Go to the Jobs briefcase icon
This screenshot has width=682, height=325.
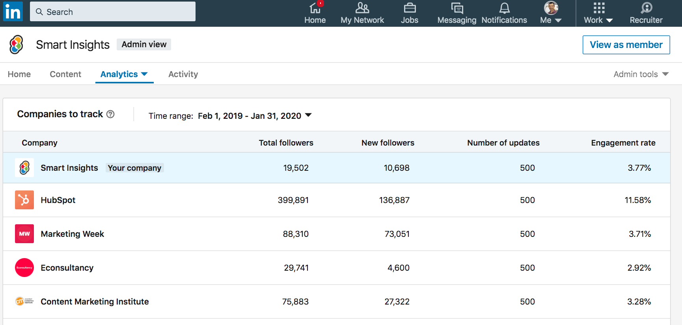click(x=410, y=7)
